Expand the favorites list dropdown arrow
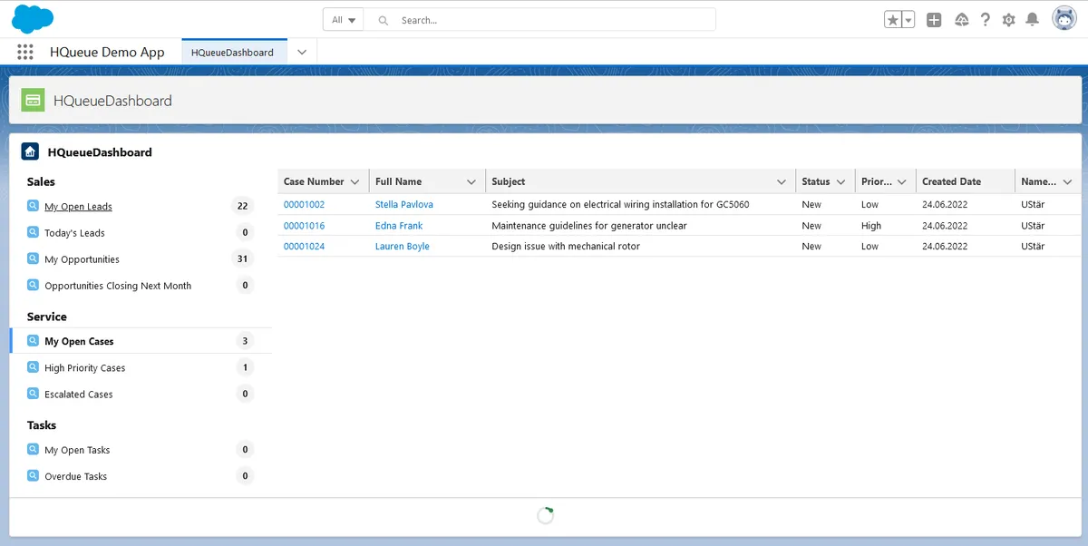 pos(908,20)
